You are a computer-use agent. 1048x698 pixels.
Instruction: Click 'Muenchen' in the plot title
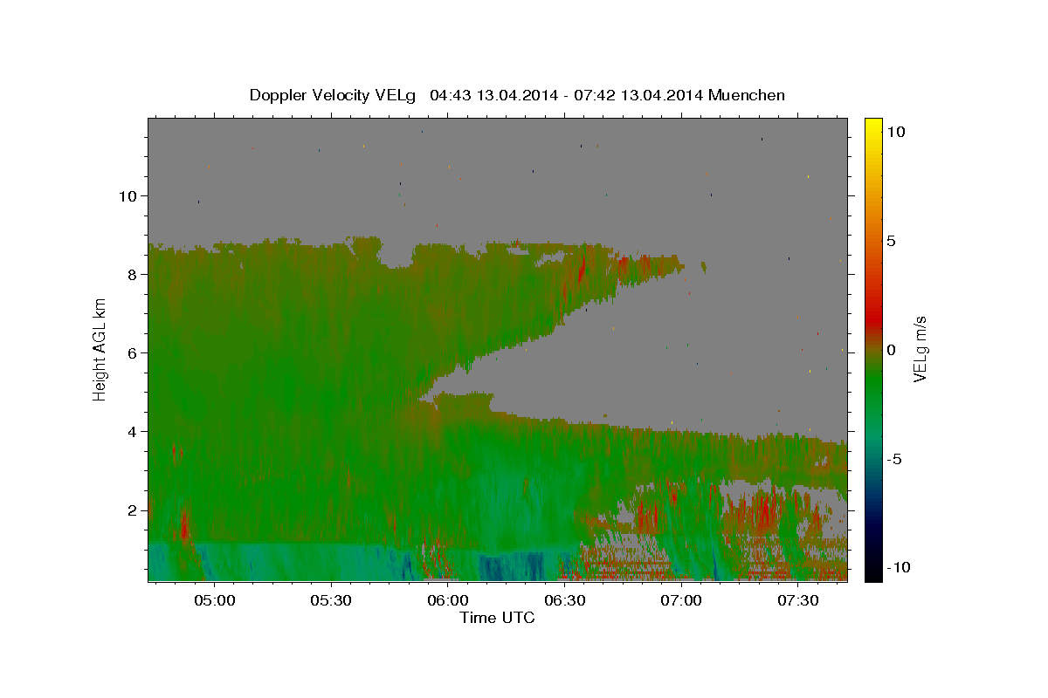click(747, 95)
